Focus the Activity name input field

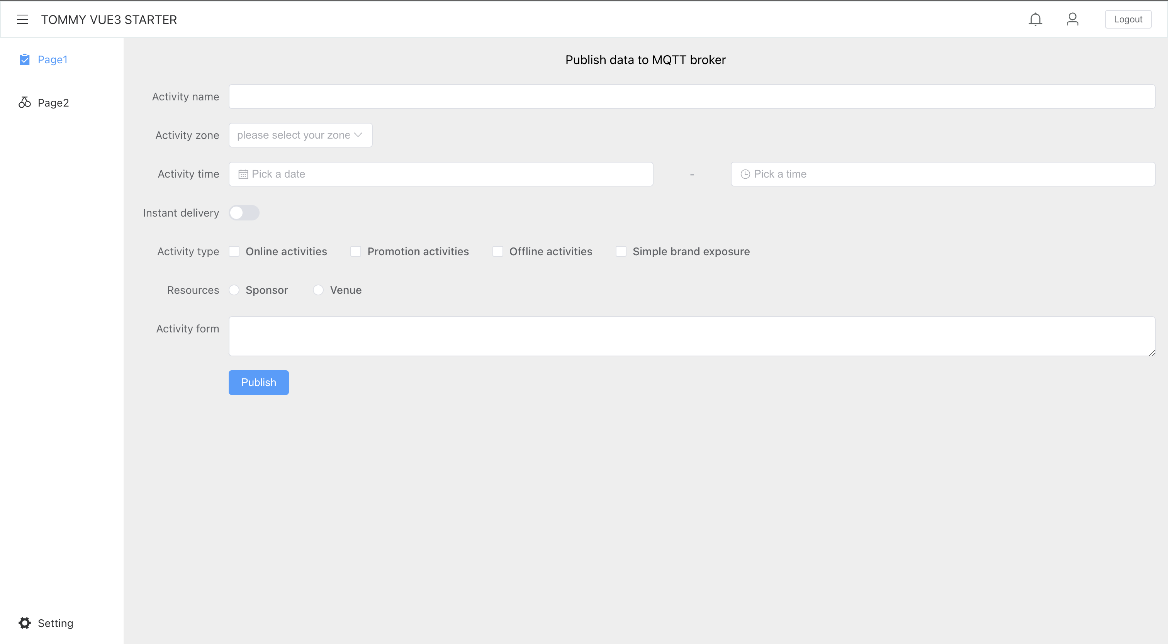(692, 97)
